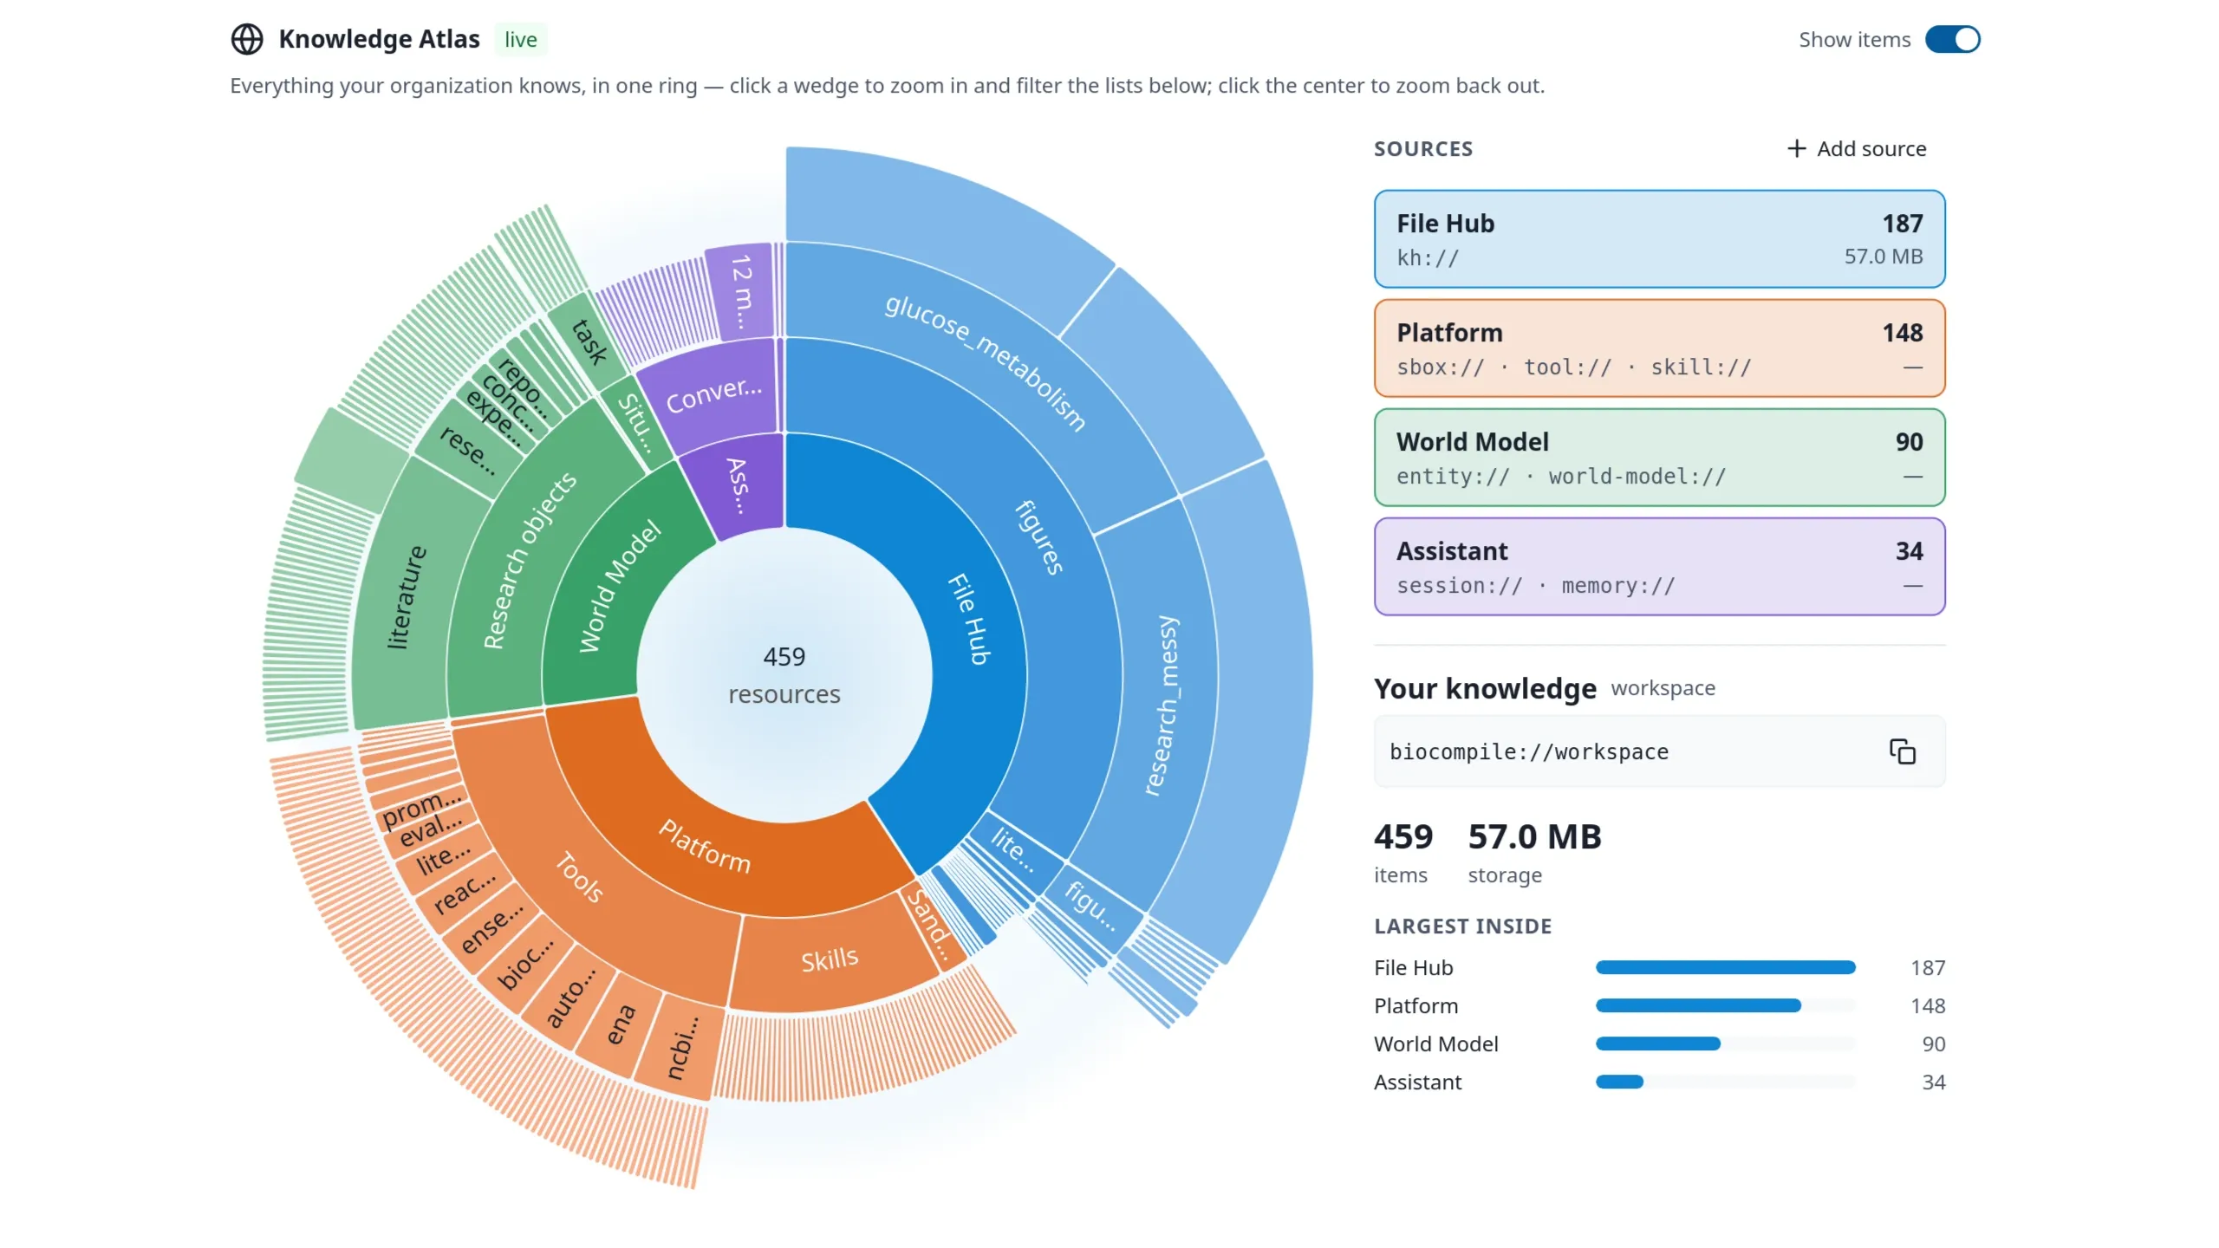Open the Assistant source card
This screenshot has height=1248, width=2219.
click(x=1659, y=567)
